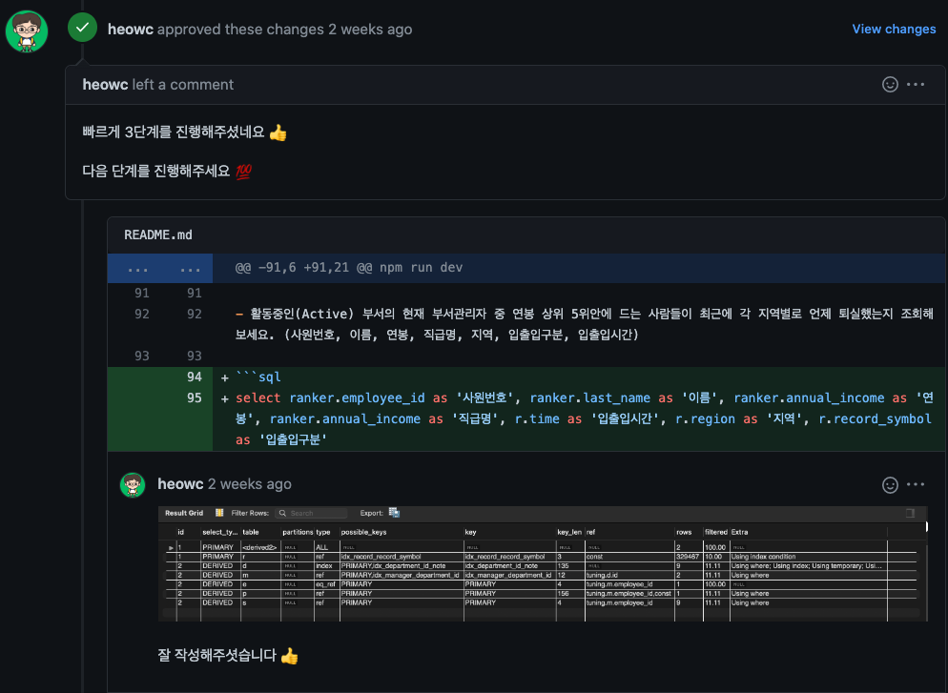This screenshot has width=948, height=693.
Task: Open inline comment '2 weeks ago' timestamp
Action: [x=250, y=484]
